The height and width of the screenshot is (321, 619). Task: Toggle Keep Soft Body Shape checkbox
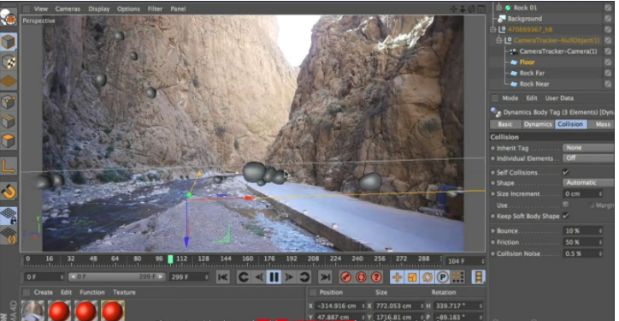pos(566,216)
